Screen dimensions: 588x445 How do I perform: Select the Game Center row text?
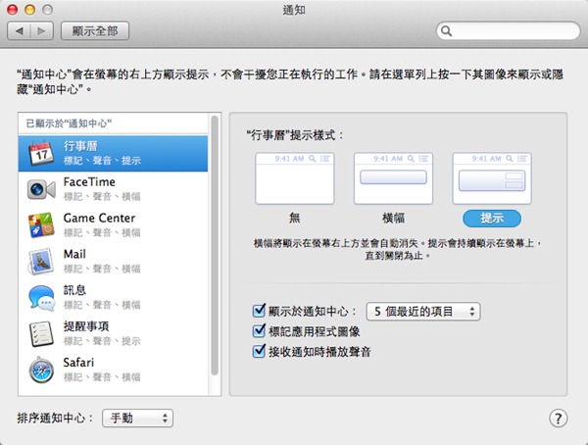click(99, 218)
